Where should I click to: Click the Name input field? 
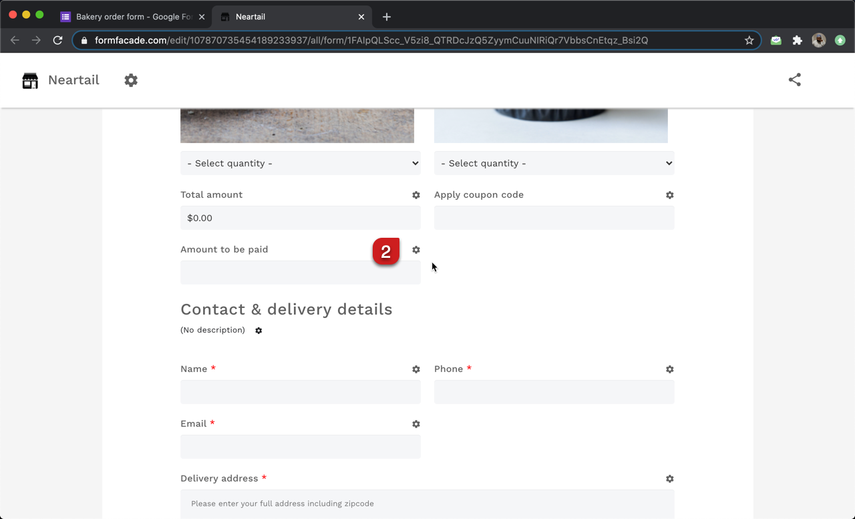(x=301, y=392)
